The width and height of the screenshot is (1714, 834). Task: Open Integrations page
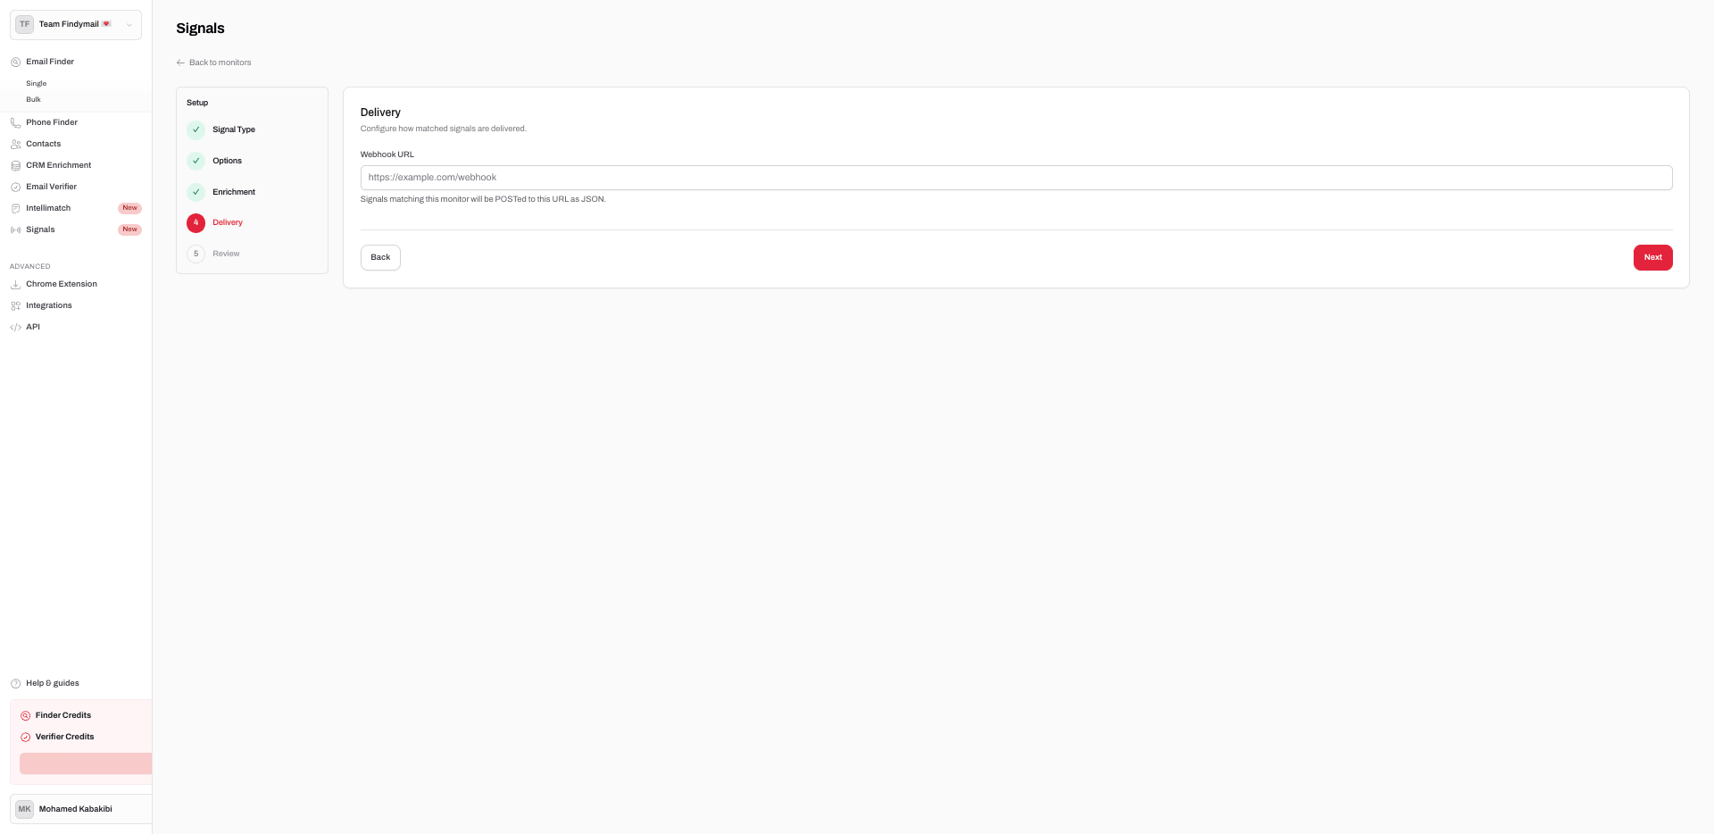[49, 305]
